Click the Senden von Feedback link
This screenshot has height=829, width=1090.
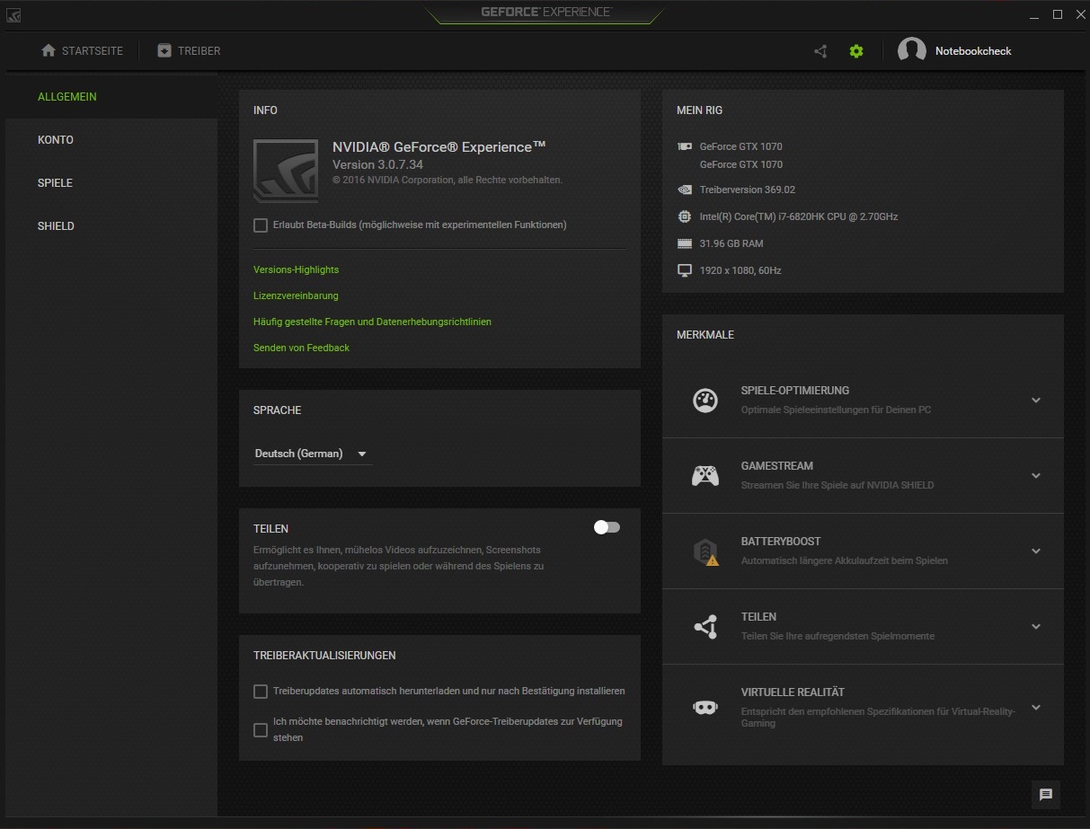click(x=301, y=348)
